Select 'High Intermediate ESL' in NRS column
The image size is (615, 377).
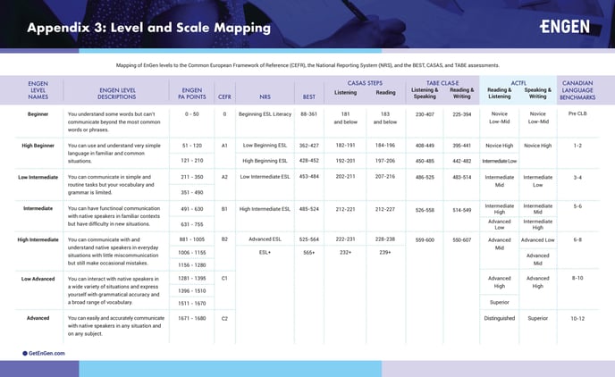[265, 209]
